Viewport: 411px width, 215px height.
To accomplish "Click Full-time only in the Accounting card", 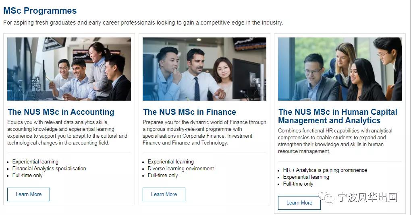I will 27,175.
